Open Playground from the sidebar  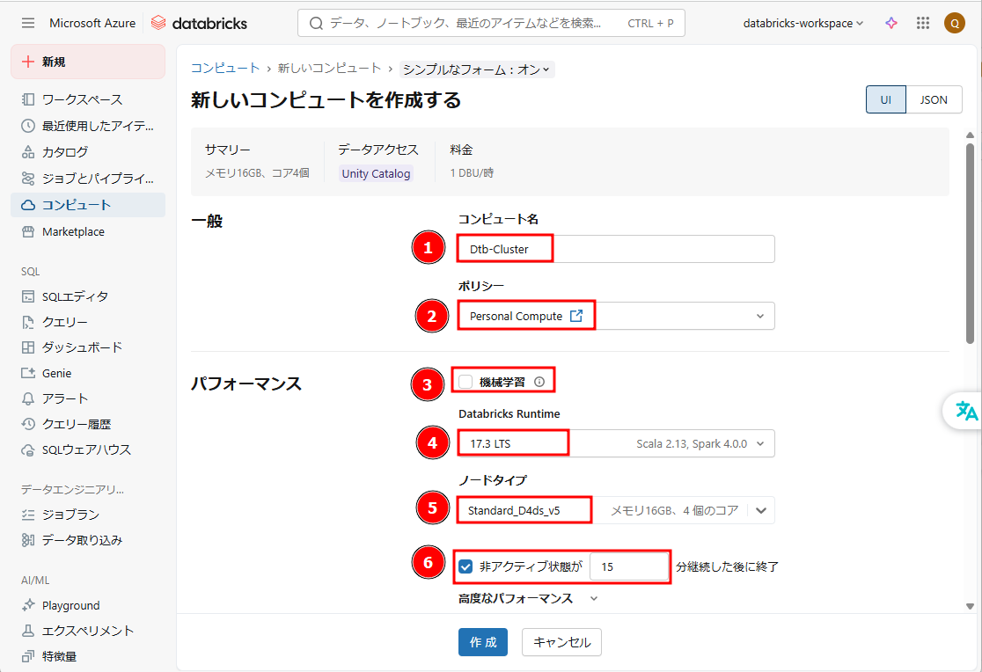70,605
